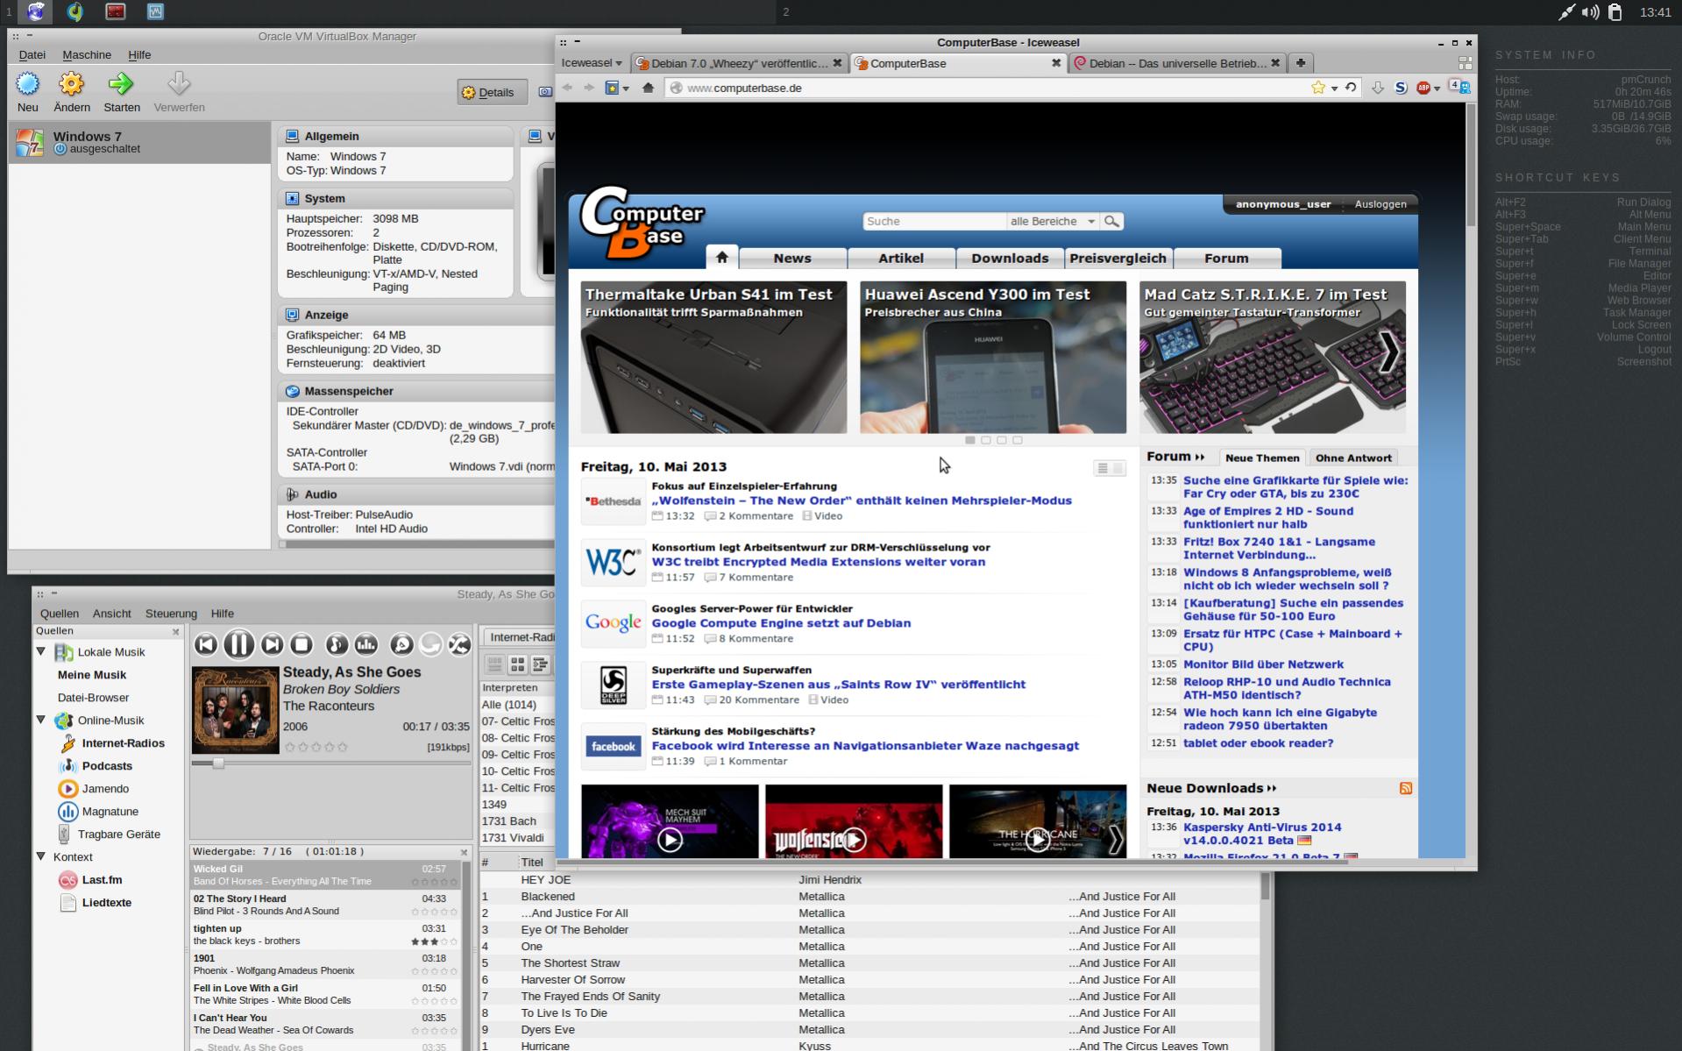Click the ComputerBase search input field
Viewport: 1682px width, 1051px height.
(934, 222)
